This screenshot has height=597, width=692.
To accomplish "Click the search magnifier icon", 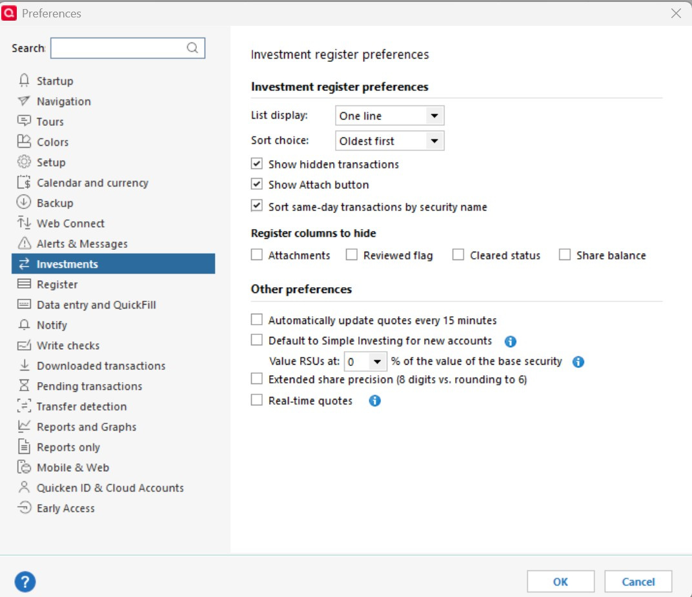I will (x=192, y=48).
